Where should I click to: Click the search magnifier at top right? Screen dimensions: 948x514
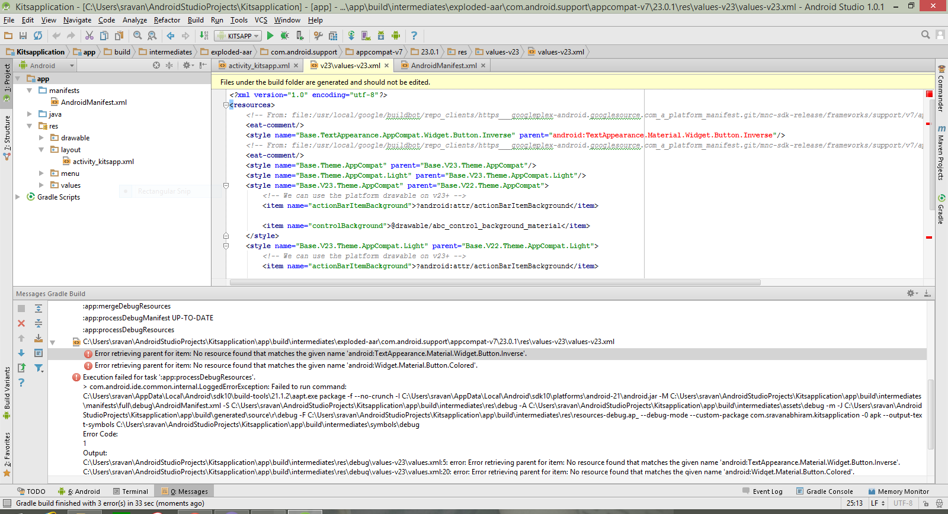click(925, 35)
